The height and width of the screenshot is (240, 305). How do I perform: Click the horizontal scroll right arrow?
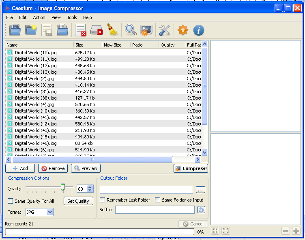[x=198, y=159]
